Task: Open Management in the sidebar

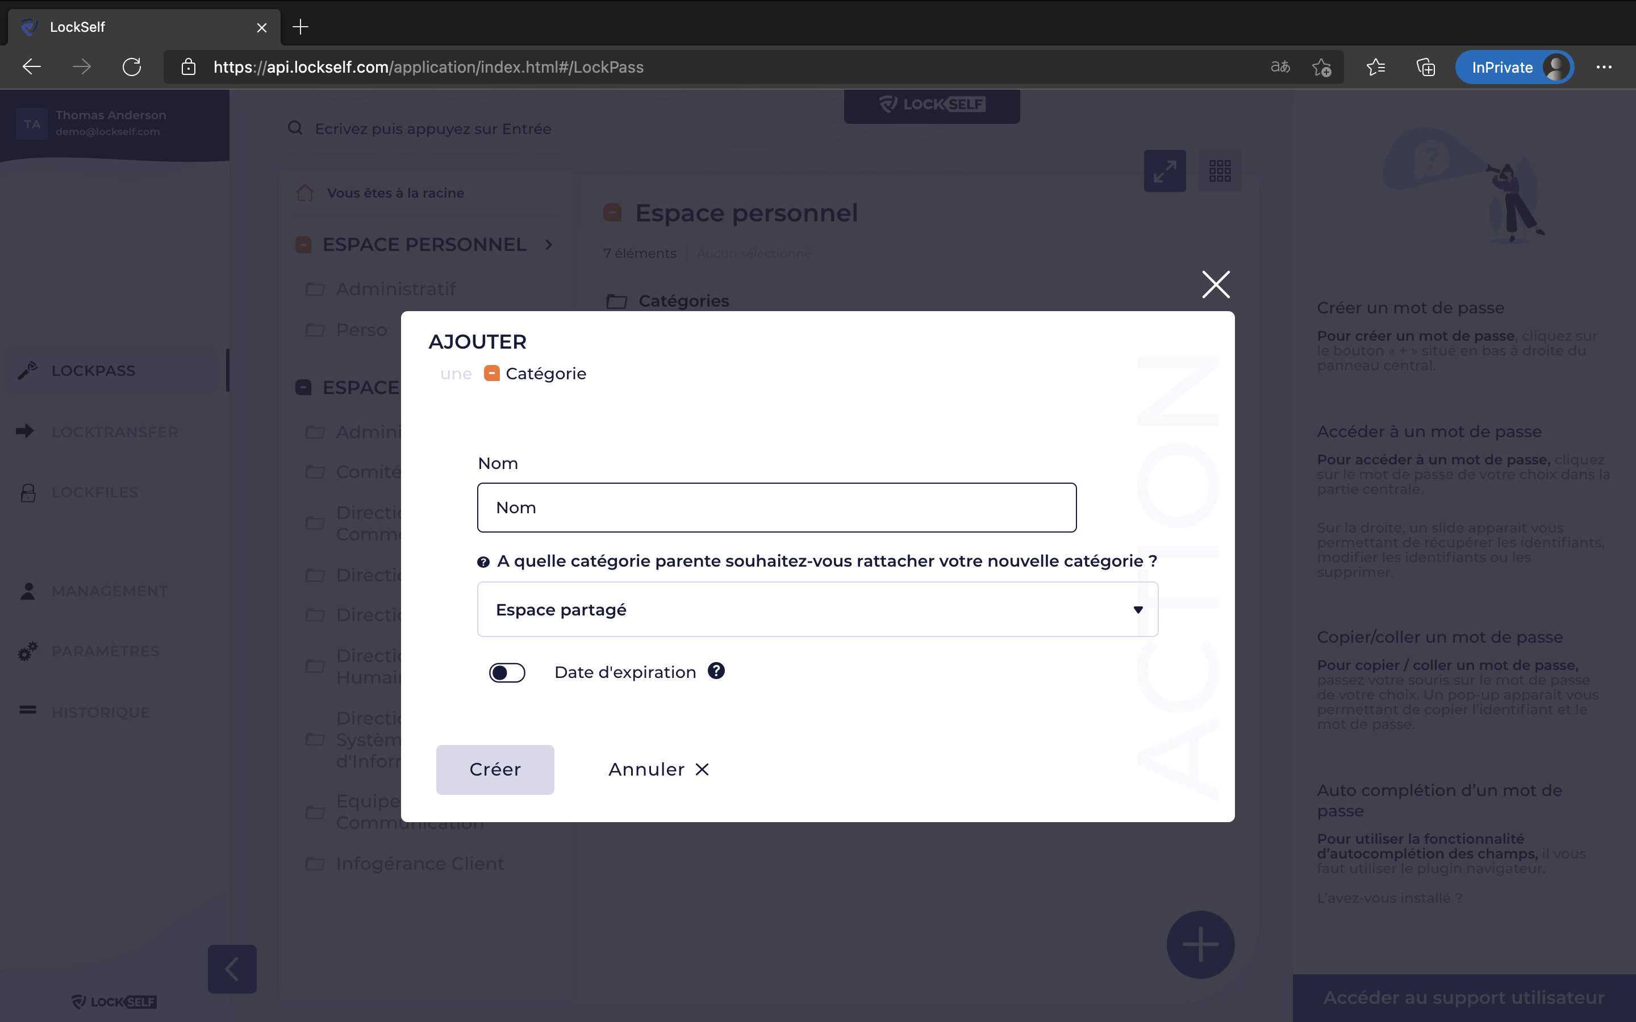Action: (x=110, y=590)
